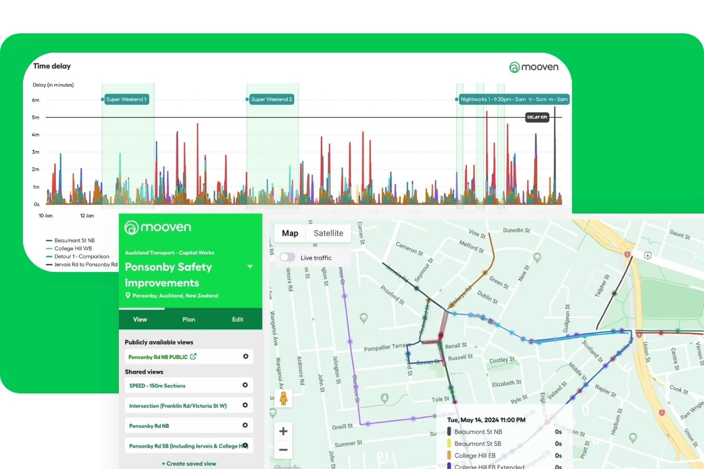This screenshot has width=704, height=469.
Task: Toggle Jervois Rd to Ponsonby Rd legend entry
Action: (82, 265)
